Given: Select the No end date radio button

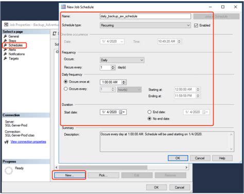Looking at the screenshot, I should pyautogui.click(x=149, y=119).
